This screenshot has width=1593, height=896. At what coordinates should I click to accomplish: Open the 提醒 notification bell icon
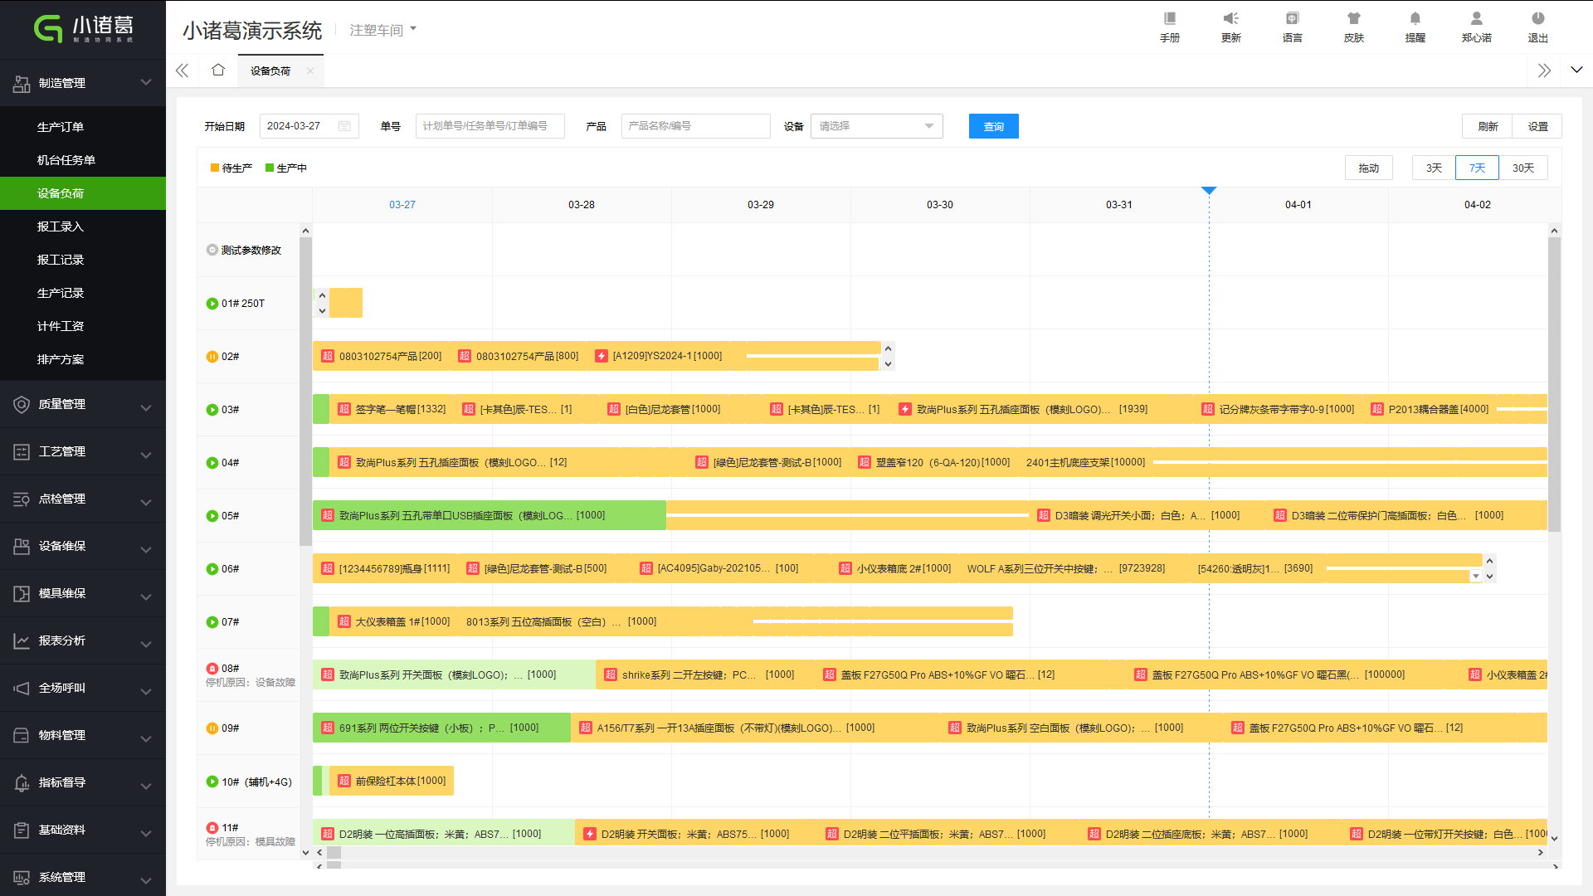[1415, 19]
